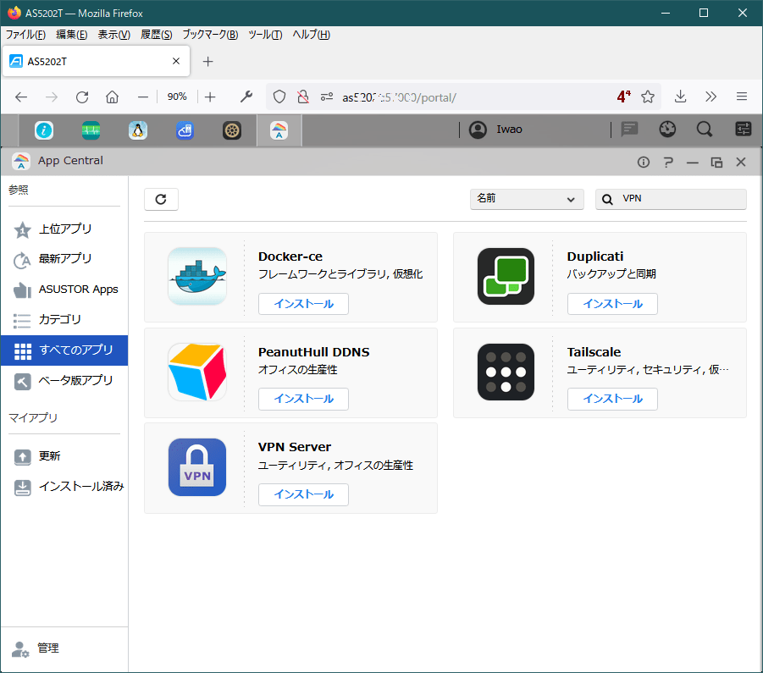Restore down the App Central window
Screen dimensions: 763x673
[716, 162]
